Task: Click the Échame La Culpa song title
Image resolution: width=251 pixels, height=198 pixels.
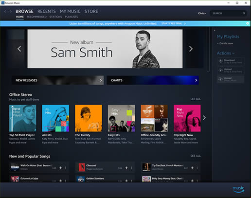Action: coord(29,179)
